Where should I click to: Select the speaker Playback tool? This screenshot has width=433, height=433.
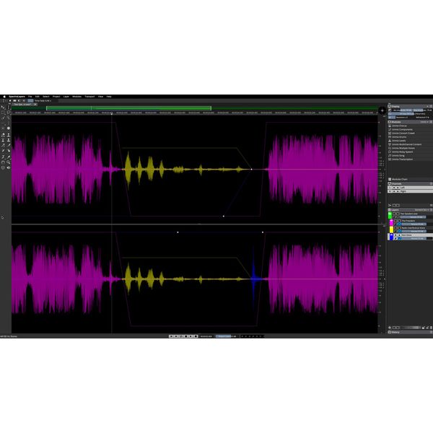coord(9,167)
